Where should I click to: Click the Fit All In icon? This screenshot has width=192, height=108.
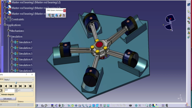pos(73,105)
